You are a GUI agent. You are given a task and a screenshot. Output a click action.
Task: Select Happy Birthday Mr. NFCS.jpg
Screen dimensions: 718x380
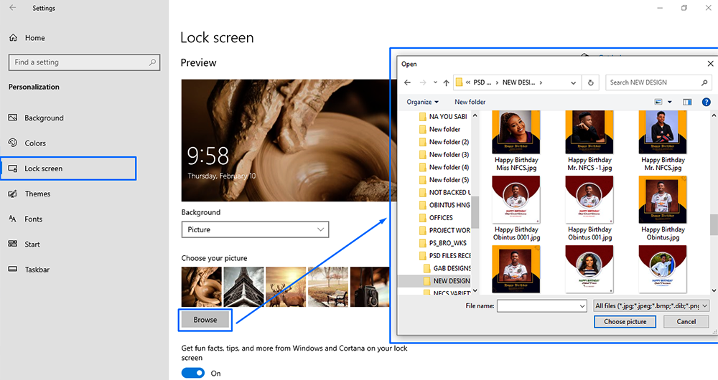click(x=663, y=141)
